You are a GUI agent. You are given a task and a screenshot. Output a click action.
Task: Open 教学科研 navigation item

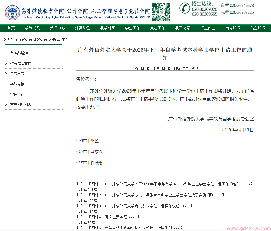coord(108,28)
